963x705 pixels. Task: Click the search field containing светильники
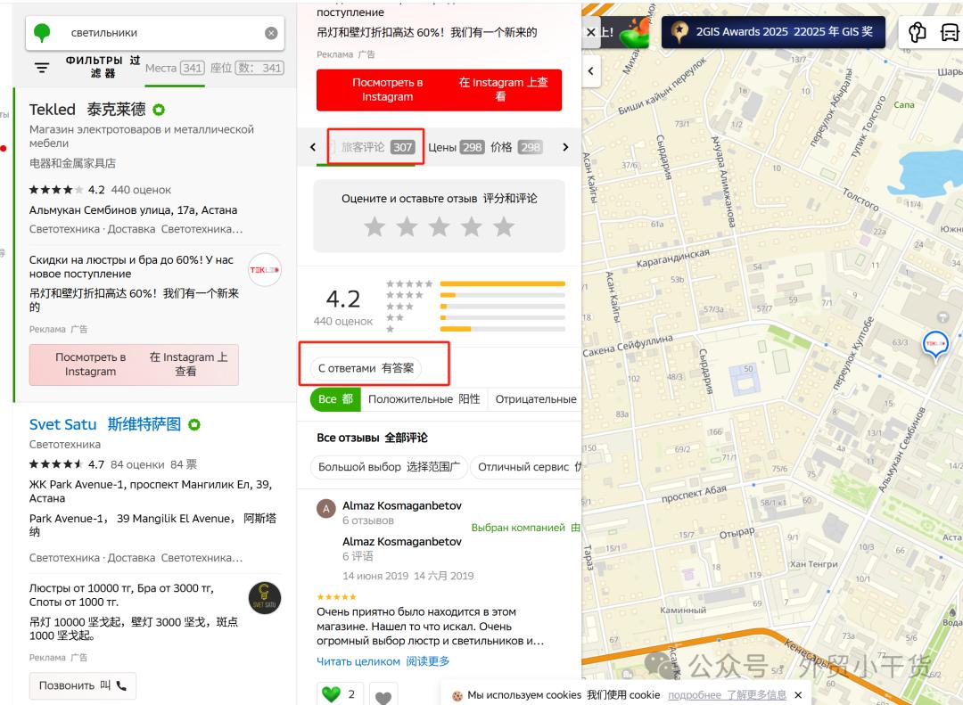click(x=160, y=33)
